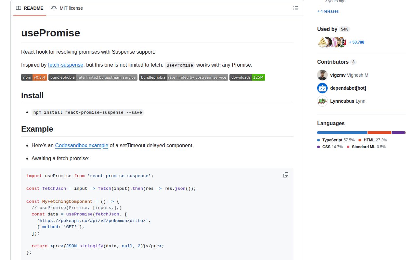
Task: Click the + 4 releases link
Action: click(328, 11)
